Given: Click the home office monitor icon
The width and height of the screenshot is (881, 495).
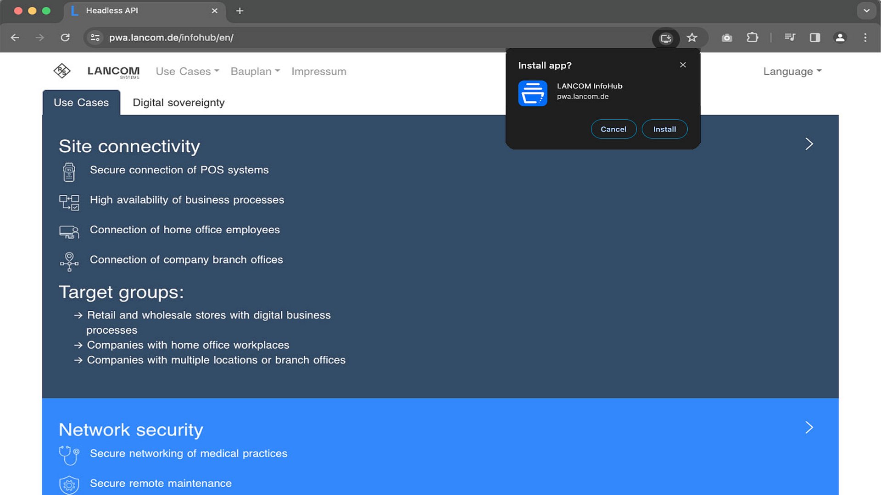Looking at the screenshot, I should click(69, 231).
